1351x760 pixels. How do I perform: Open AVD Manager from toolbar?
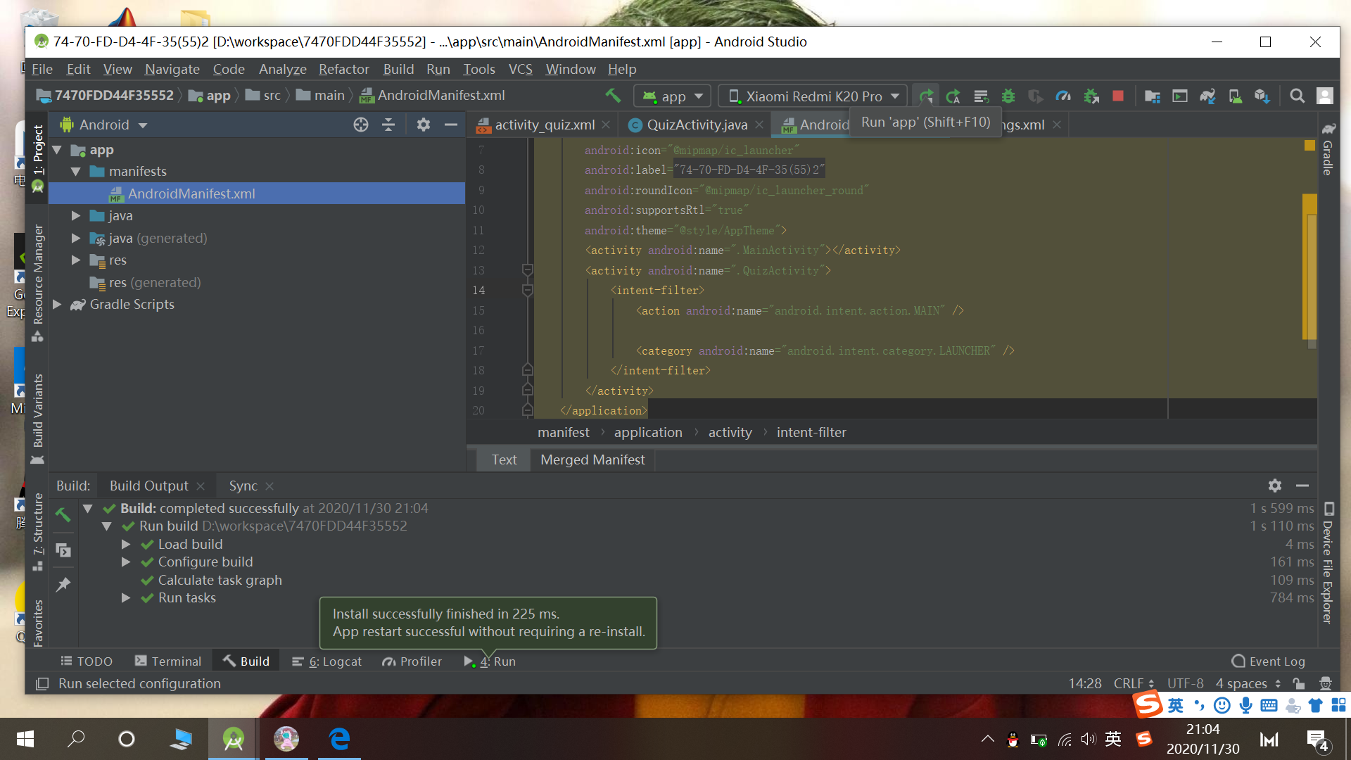(x=1235, y=96)
